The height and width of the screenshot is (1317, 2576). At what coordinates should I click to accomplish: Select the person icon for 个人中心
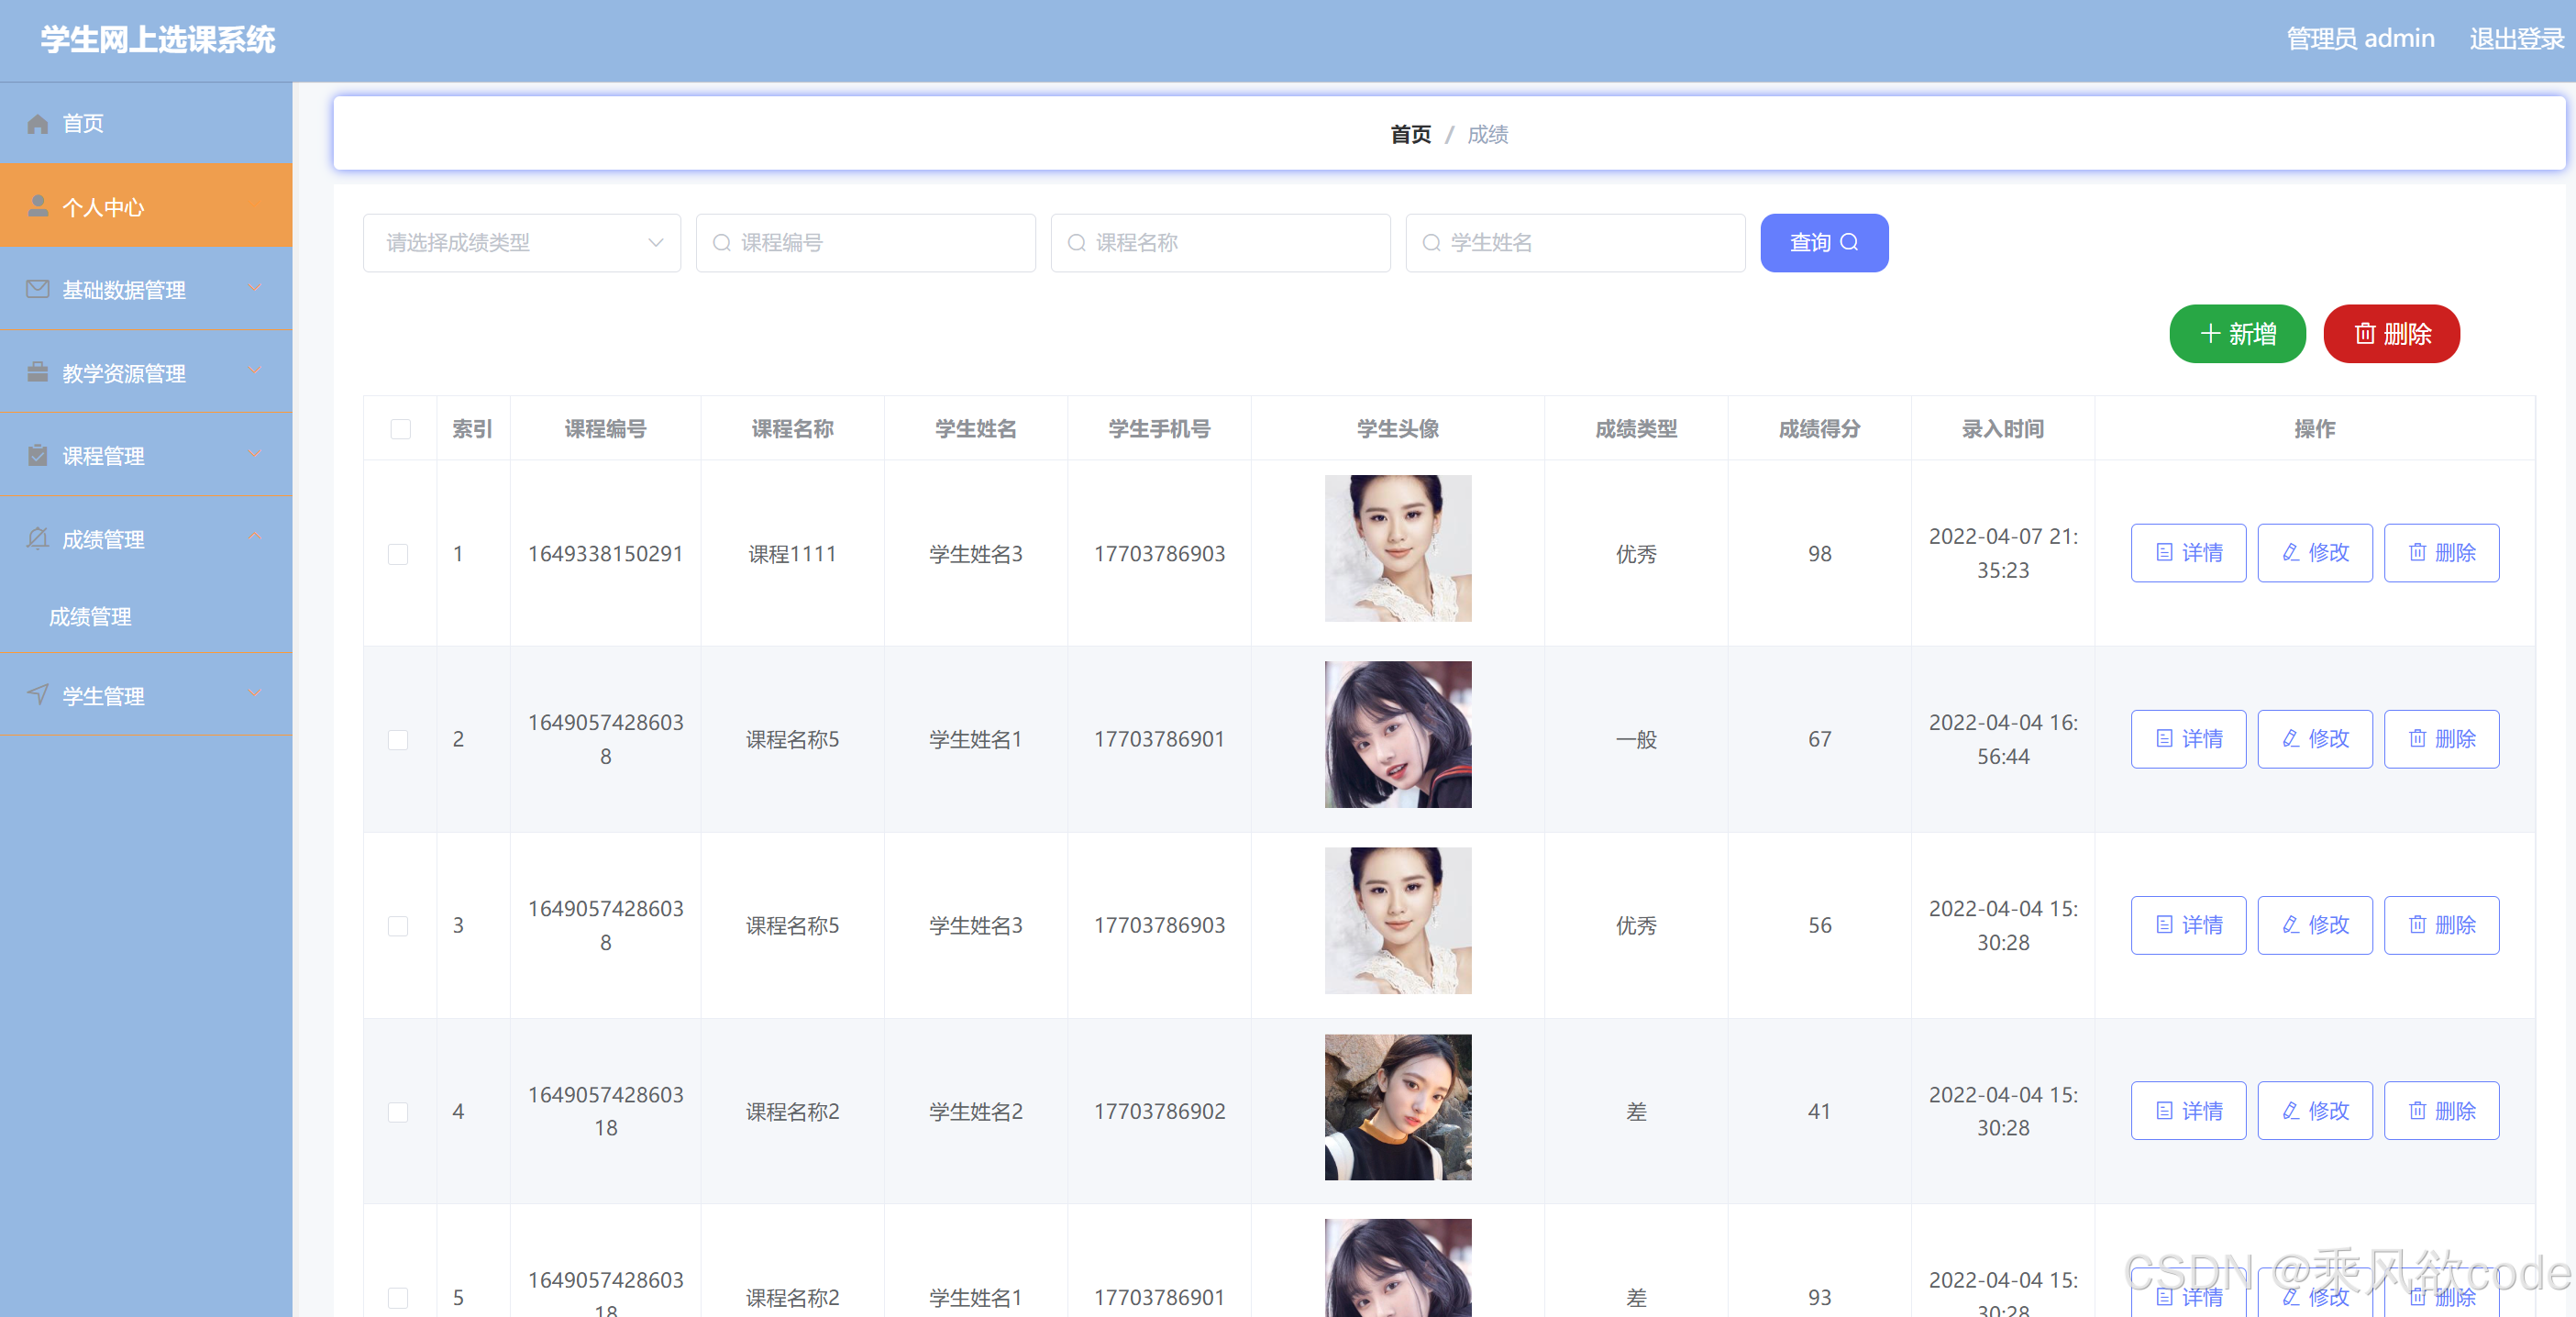click(x=38, y=206)
